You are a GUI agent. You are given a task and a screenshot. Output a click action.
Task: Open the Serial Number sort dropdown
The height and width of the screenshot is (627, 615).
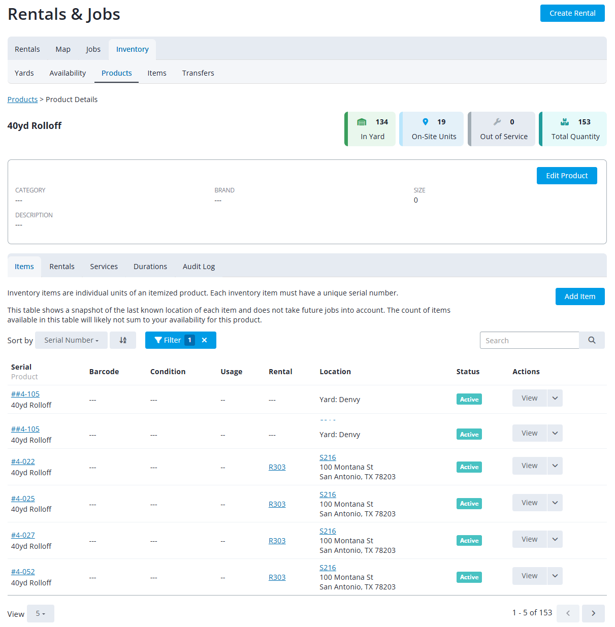pos(71,340)
